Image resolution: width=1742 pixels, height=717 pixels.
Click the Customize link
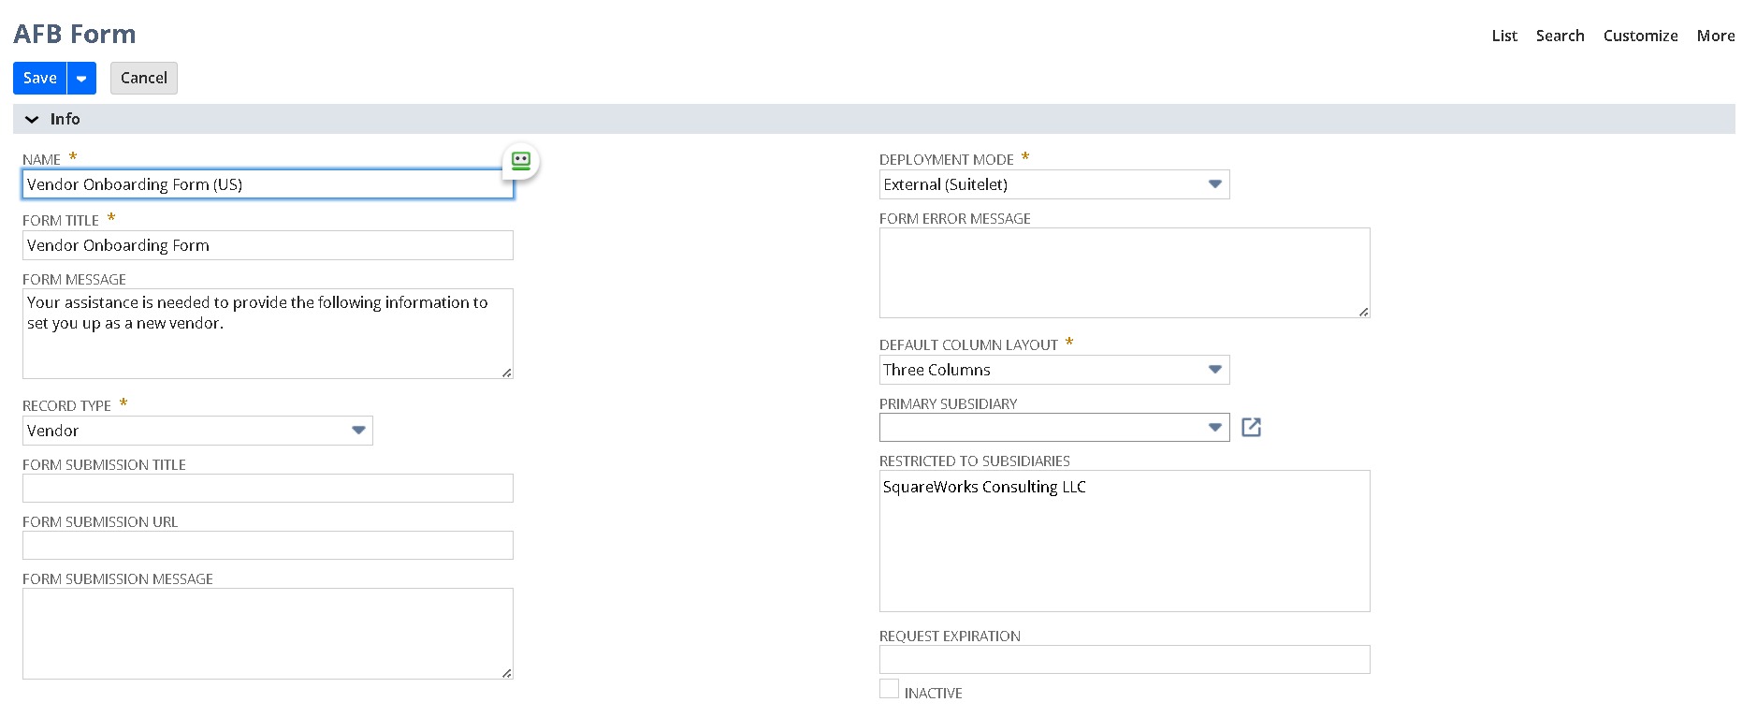1640,36
